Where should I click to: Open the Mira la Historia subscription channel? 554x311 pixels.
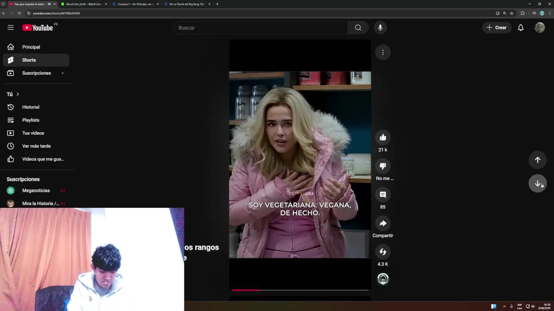pyautogui.click(x=36, y=203)
